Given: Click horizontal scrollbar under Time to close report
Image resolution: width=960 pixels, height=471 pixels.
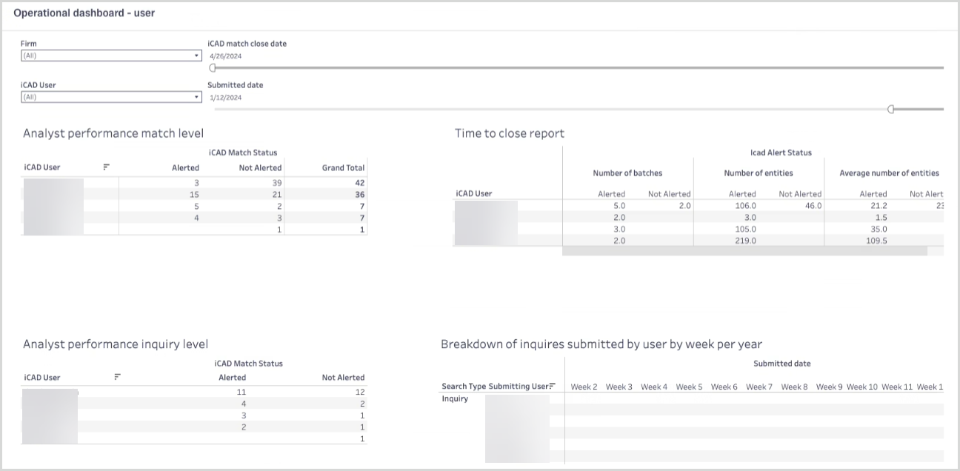Looking at the screenshot, I should coord(744,252).
